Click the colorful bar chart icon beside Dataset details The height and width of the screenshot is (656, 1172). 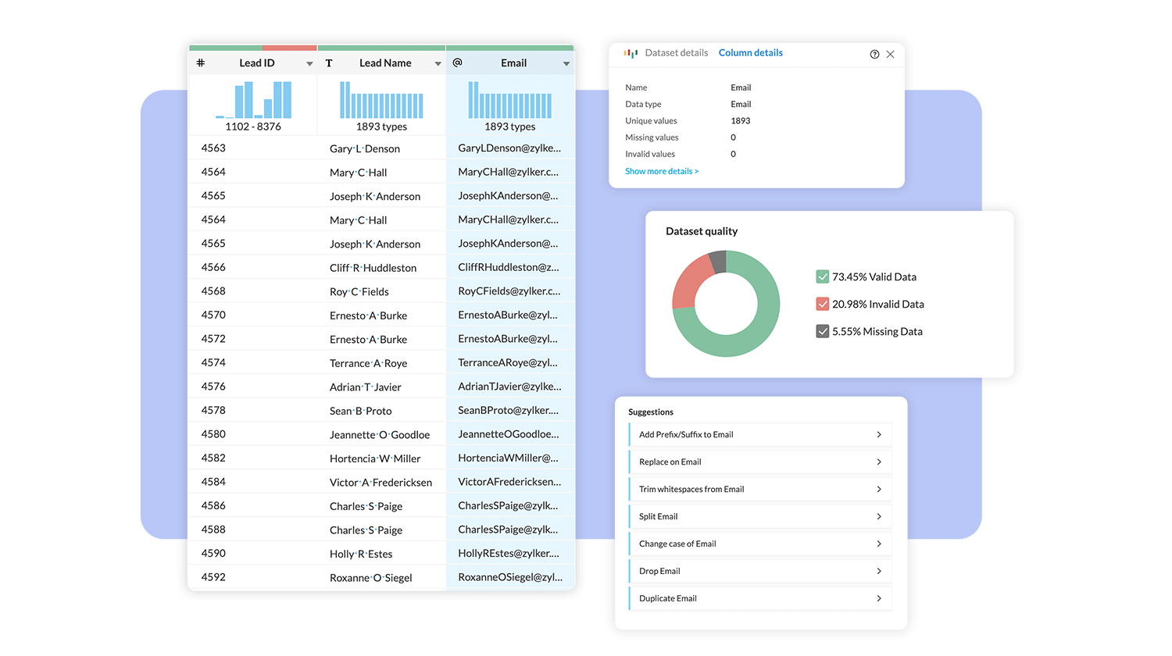(x=631, y=52)
